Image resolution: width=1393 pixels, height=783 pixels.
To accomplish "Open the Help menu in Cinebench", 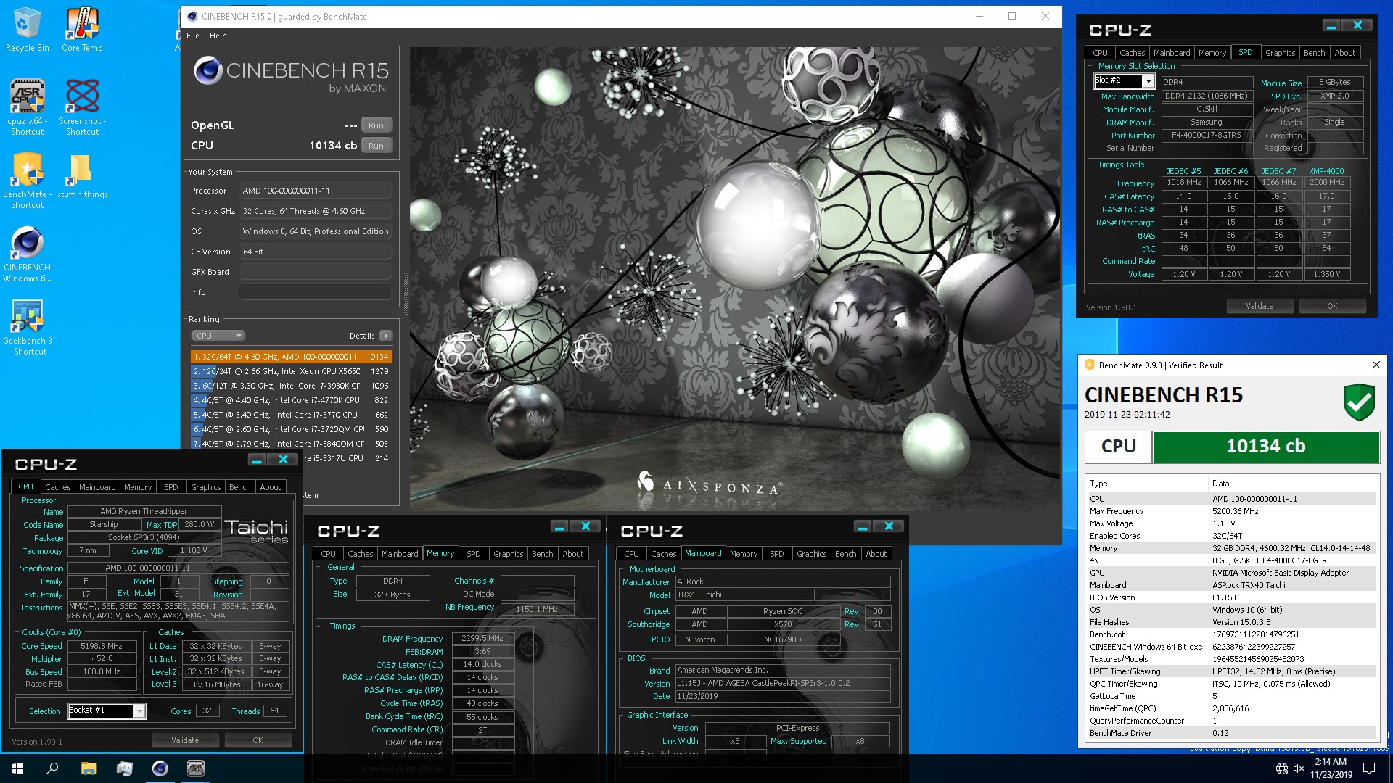I will point(218,36).
